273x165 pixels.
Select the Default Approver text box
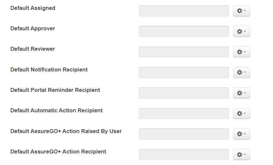click(x=184, y=32)
